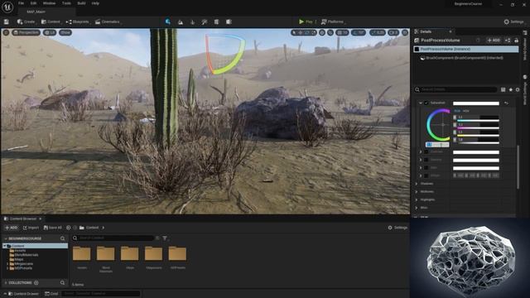Expand the Contrast property row
This screenshot has width=530, height=298.
tap(421, 152)
